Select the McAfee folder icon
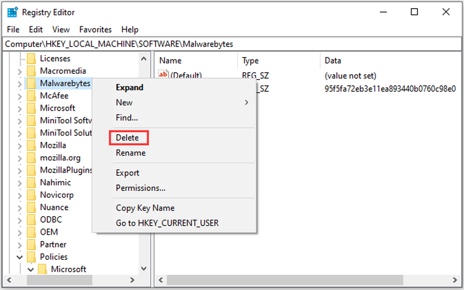464x290 pixels. pos(31,96)
